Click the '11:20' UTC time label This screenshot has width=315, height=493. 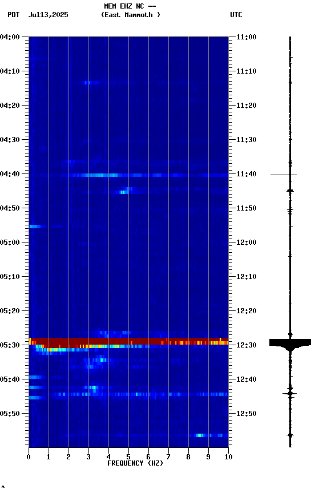point(247,106)
